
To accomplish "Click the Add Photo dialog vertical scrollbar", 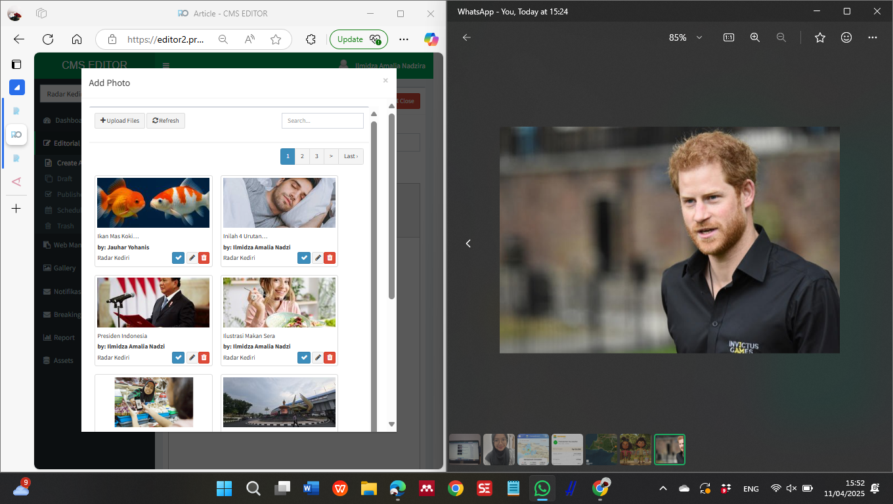I will point(391,203).
